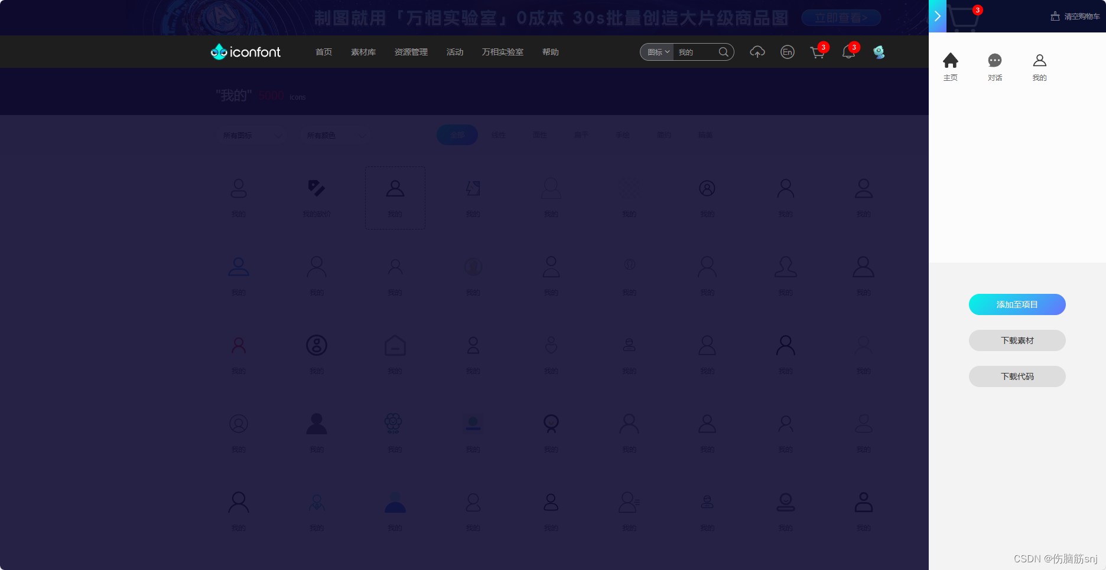Viewport: 1106px width, 570px height.
Task: Click the heart-shaped person icon
Action: click(551, 345)
